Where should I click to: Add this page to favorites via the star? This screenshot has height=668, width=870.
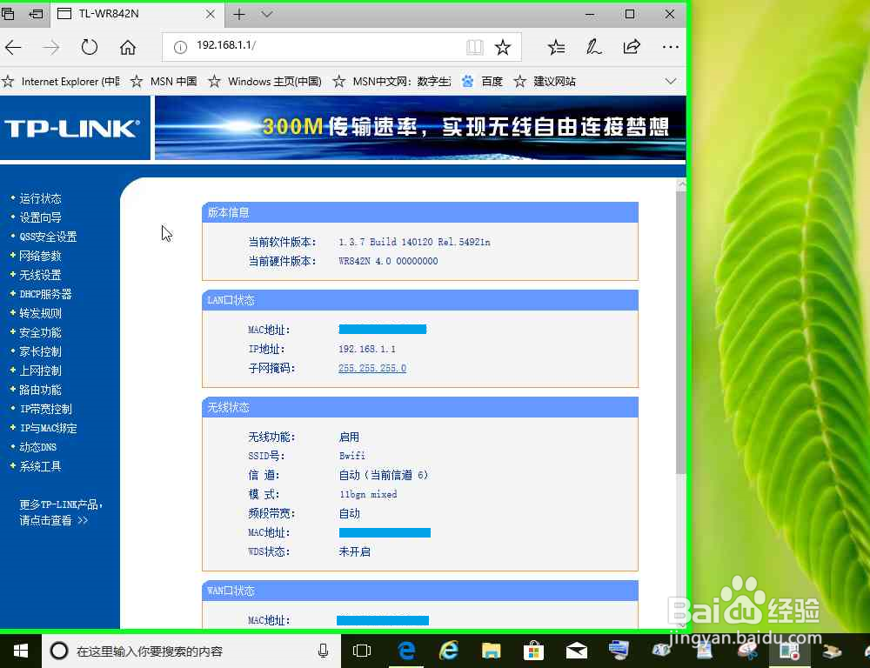(504, 47)
